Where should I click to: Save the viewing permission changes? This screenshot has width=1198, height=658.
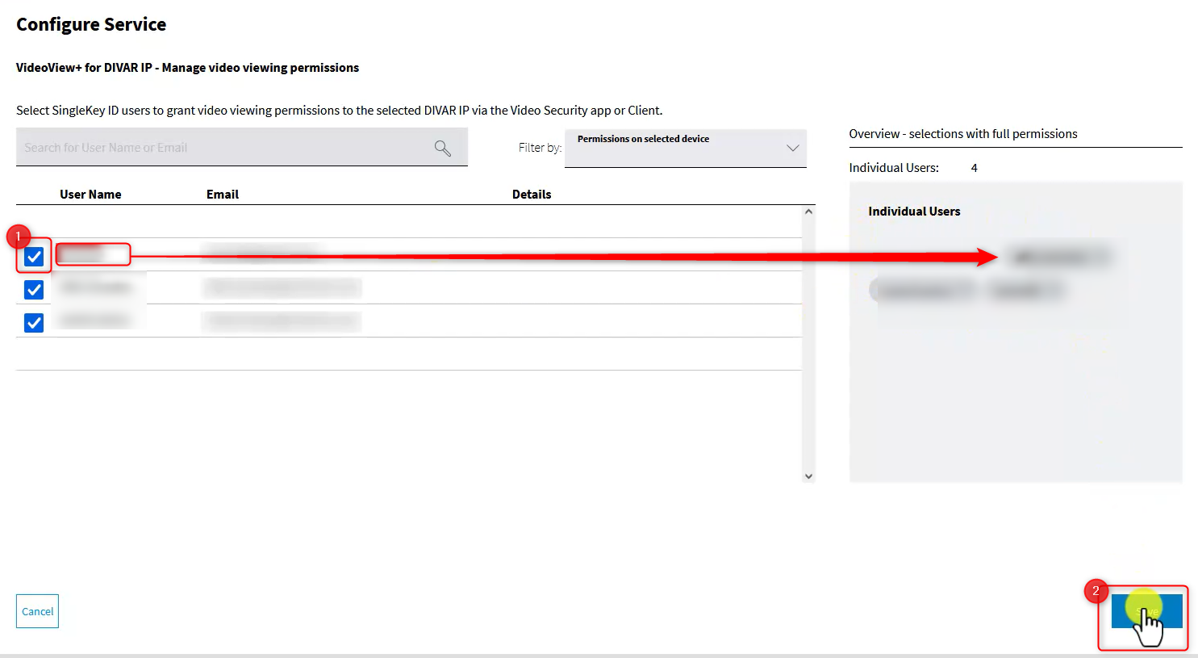pyautogui.click(x=1146, y=611)
